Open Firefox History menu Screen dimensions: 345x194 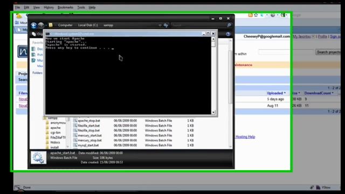[49, 8]
